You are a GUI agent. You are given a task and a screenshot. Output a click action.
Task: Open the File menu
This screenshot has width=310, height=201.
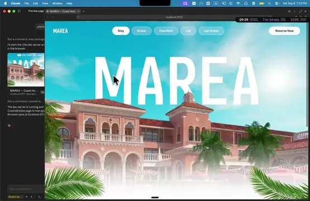pyautogui.click(x=26, y=3)
